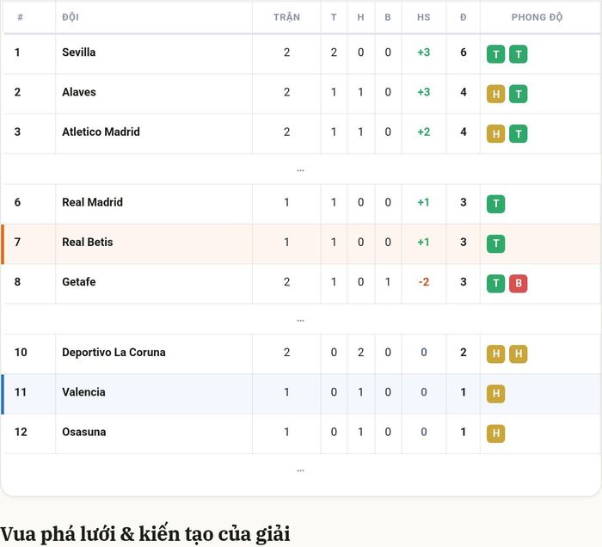Viewport: 602px width, 547px height.
Task: Open the Valencia team link
Action: coord(83,392)
